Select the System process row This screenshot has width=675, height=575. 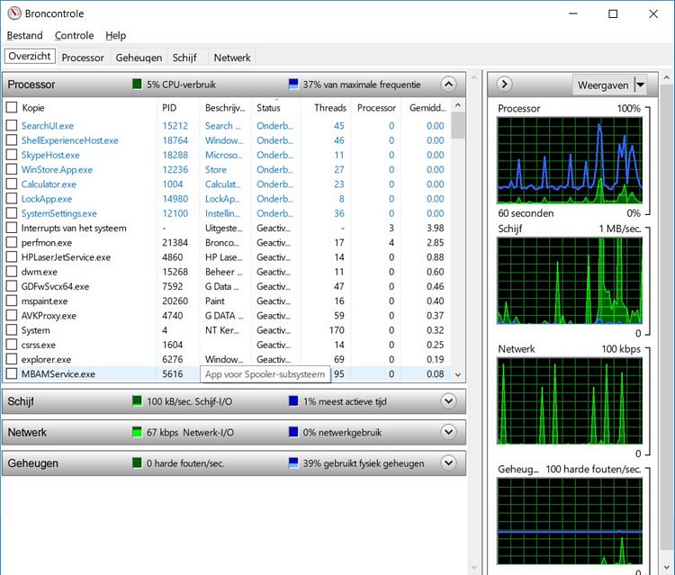[x=227, y=330]
